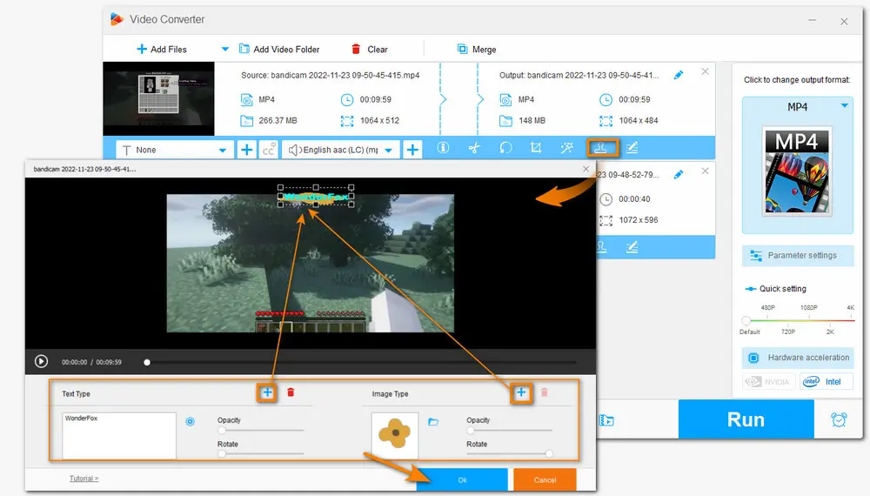The image size is (870, 496).
Task: Select the trim scissors tool
Action: pyautogui.click(x=474, y=148)
